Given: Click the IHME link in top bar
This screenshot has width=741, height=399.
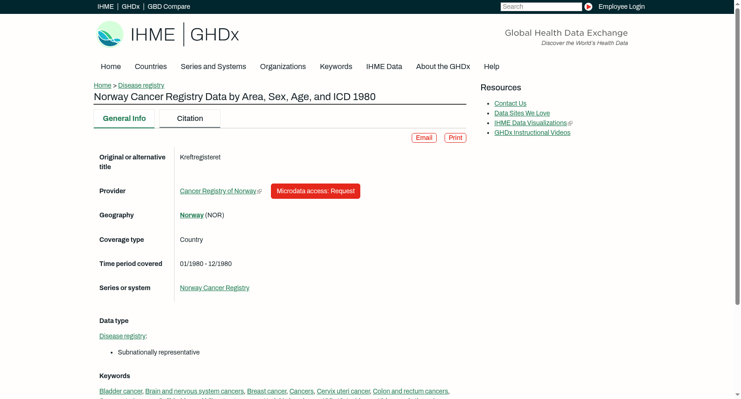Looking at the screenshot, I should 105,6.
